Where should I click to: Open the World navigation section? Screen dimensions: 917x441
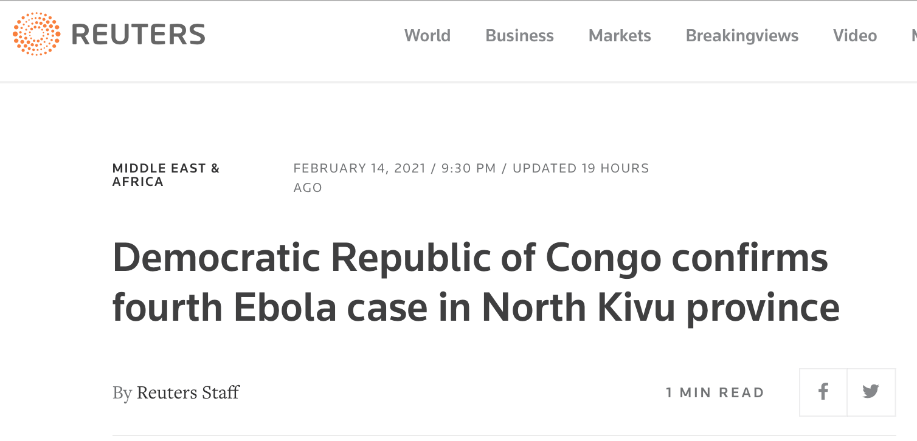pos(427,36)
